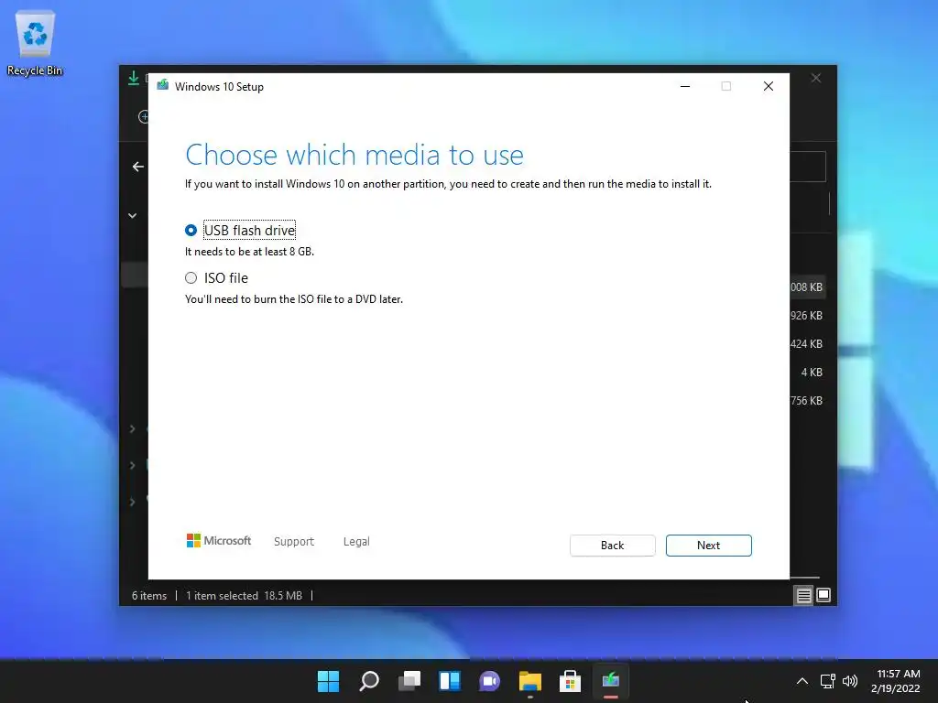Screen dimensions: 938x703
Task: Close the File Explorer window behind
Action: click(816, 79)
